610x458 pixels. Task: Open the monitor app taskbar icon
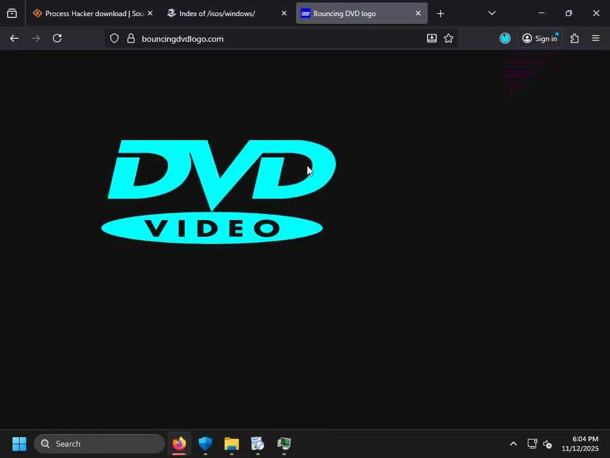[x=284, y=444]
